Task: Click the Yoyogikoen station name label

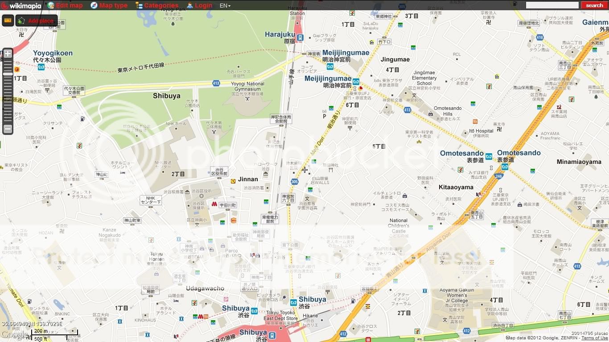Action: (x=53, y=53)
